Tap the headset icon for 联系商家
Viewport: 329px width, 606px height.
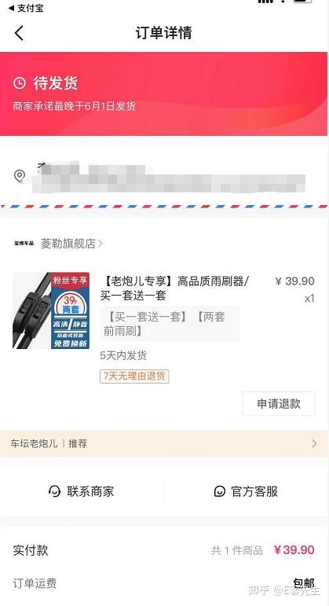coord(54,491)
